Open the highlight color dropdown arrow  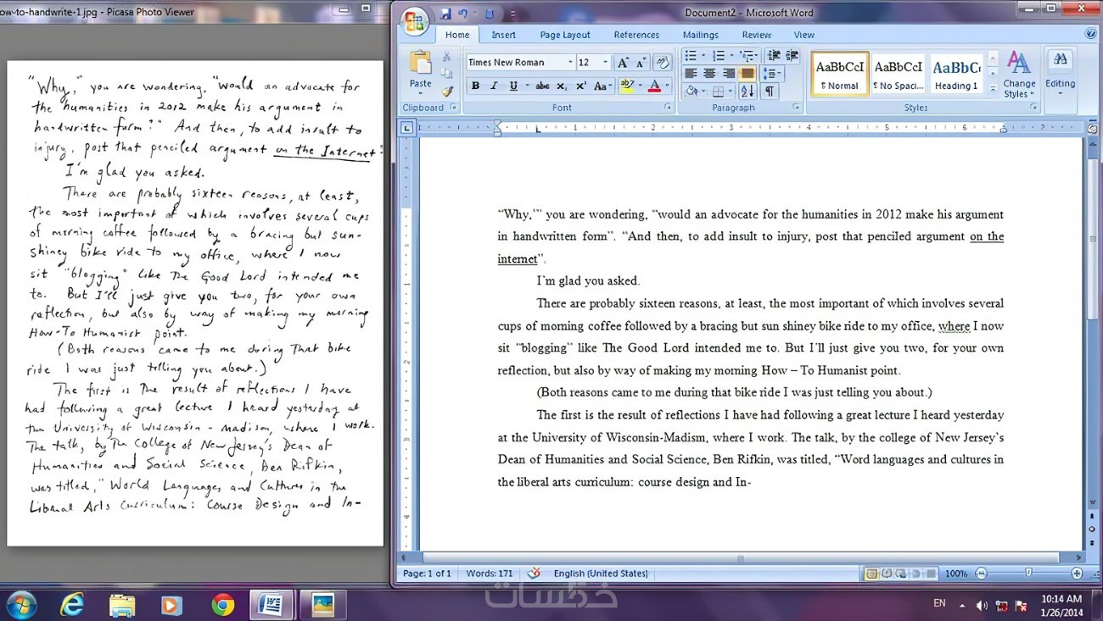[638, 86]
